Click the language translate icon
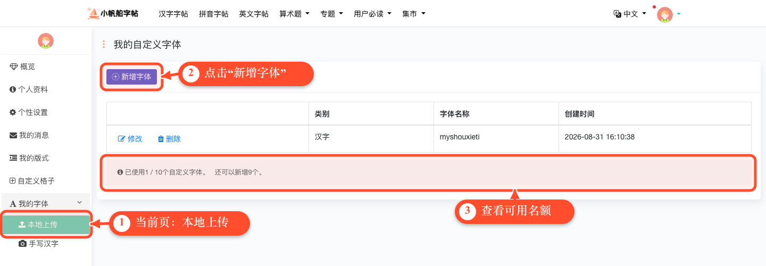This screenshot has width=766, height=266. click(x=617, y=14)
